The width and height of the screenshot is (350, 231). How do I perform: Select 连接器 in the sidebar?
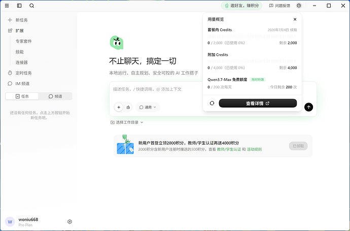coord(21,62)
